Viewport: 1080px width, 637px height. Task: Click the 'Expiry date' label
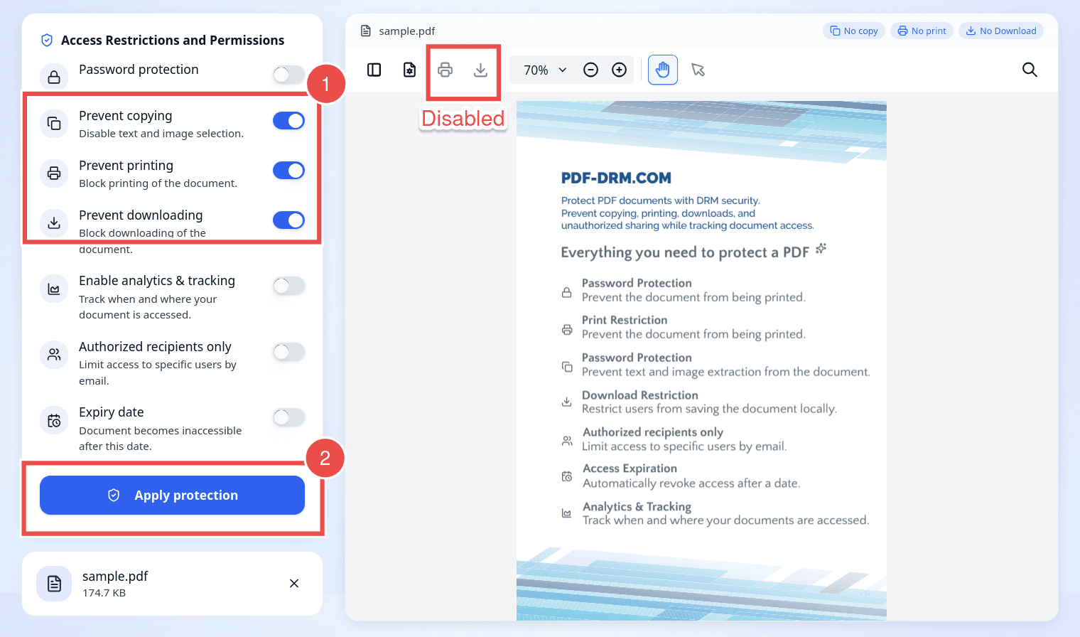(112, 412)
